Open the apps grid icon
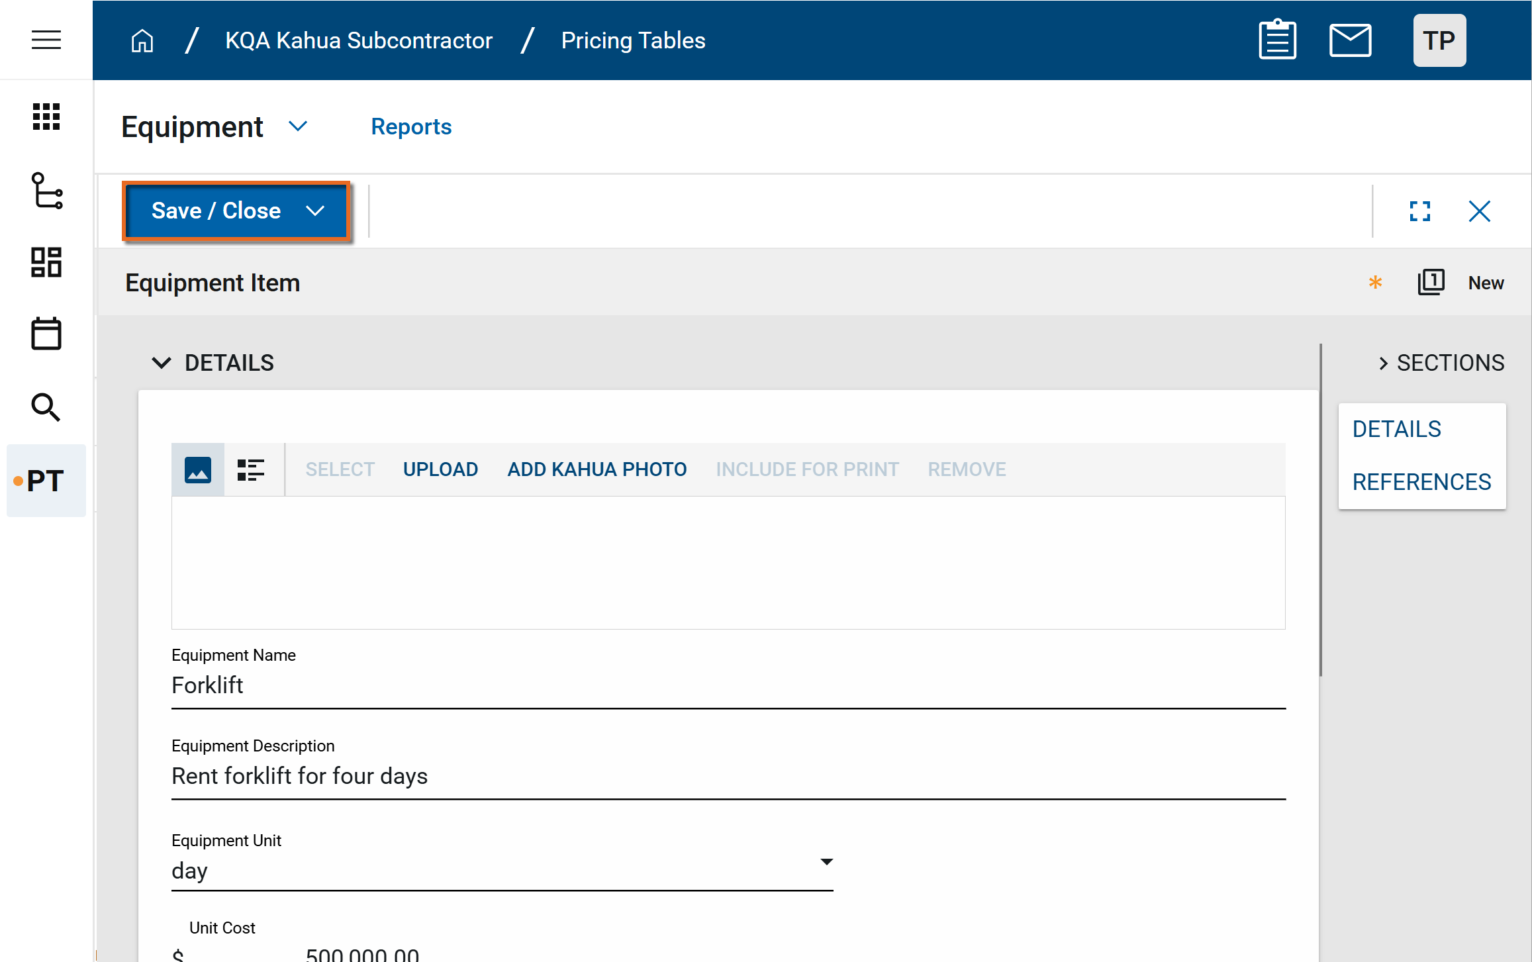The width and height of the screenshot is (1532, 962). 46,117
